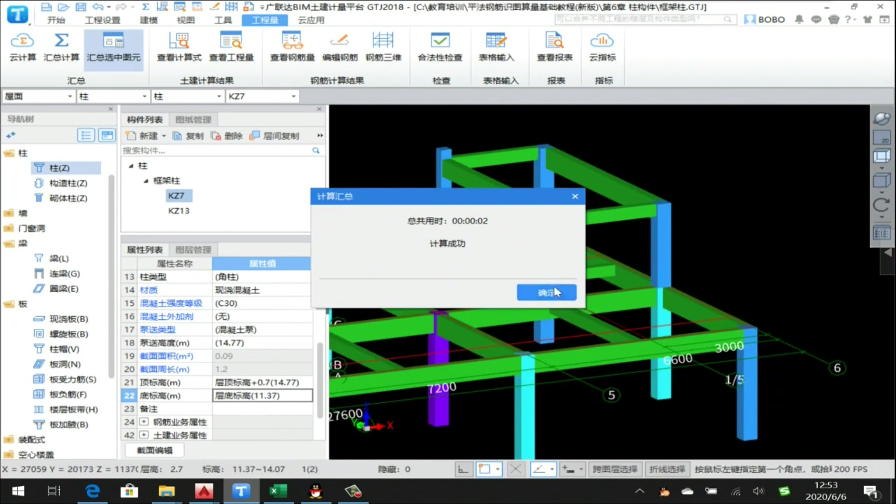Viewport: 896px width, 504px height.
Task: Click the 截面编辑 (Section Edit) button
Action: [x=155, y=450]
